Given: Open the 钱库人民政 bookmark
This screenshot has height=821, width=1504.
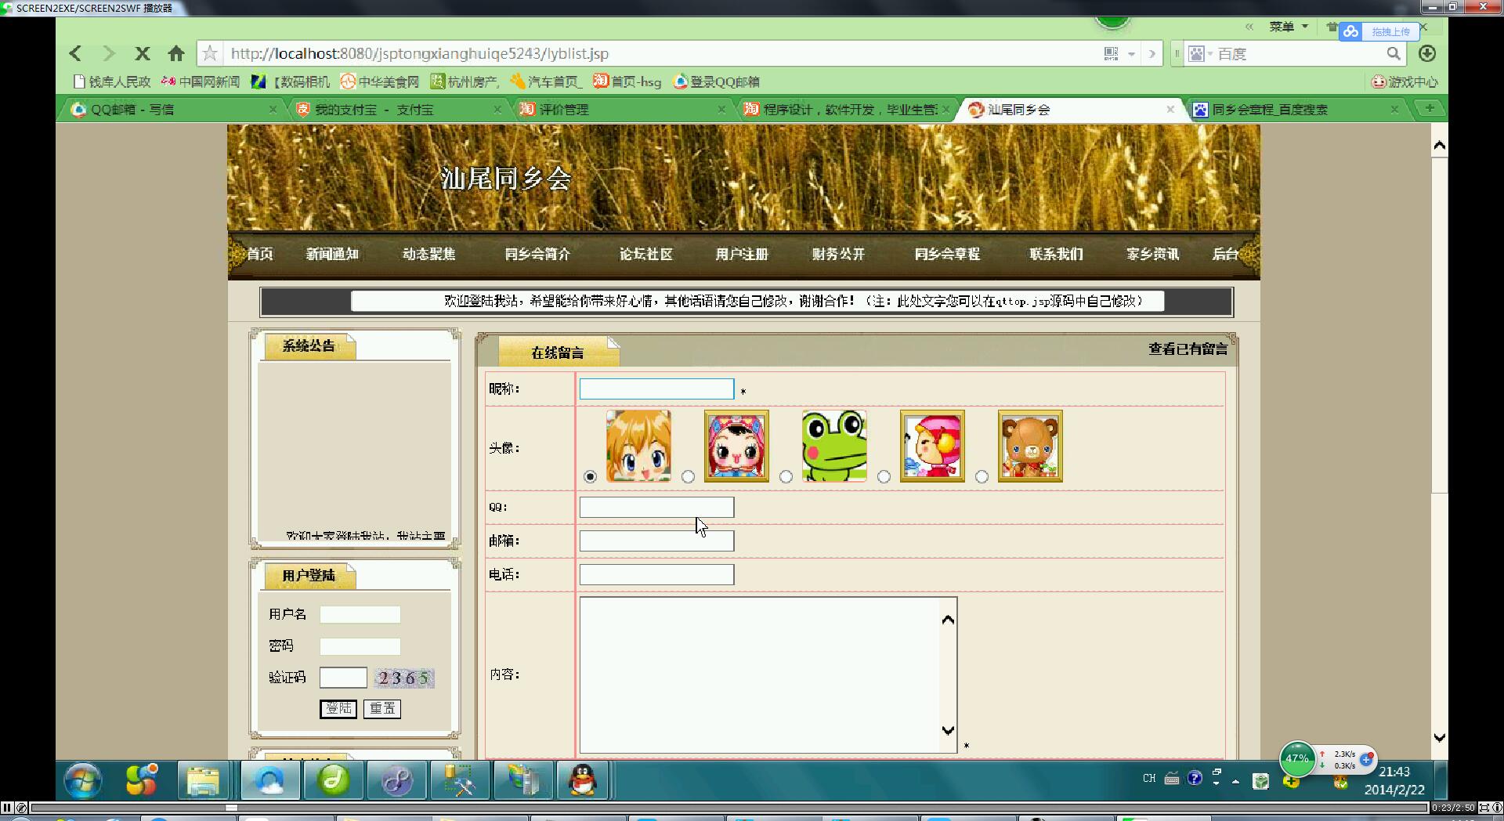Looking at the screenshot, I should pos(112,81).
